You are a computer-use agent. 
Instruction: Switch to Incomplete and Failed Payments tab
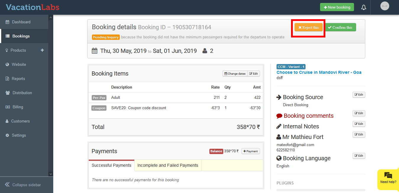(168, 165)
